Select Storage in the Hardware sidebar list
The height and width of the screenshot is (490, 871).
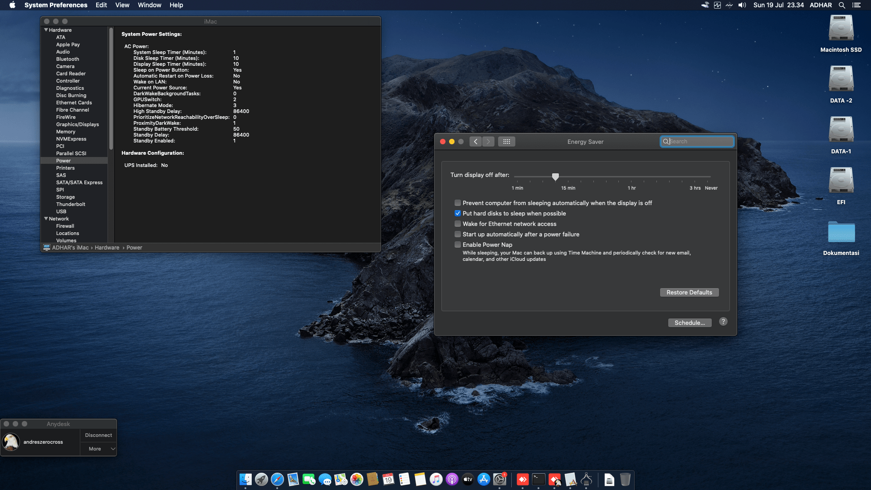[65, 197]
